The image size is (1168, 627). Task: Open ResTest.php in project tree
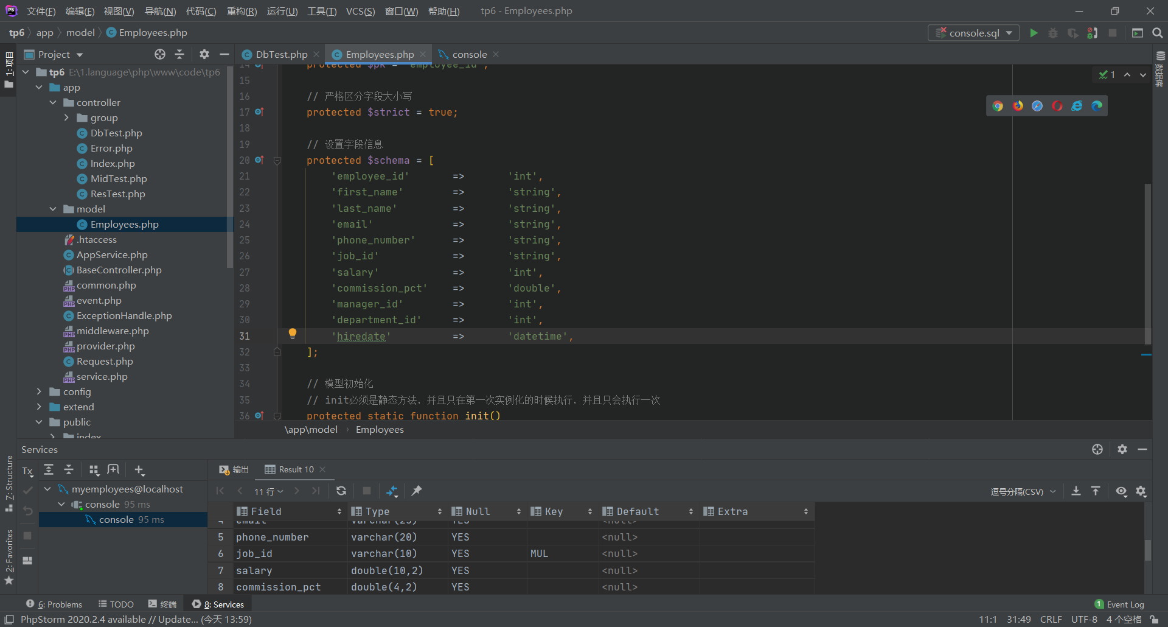[117, 194]
